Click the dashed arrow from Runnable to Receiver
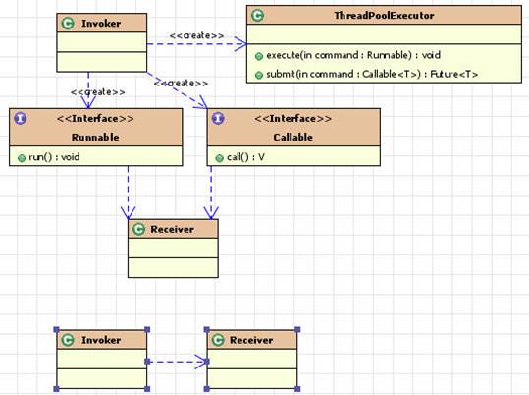Image resolution: width=529 pixels, height=395 pixels. click(x=129, y=193)
